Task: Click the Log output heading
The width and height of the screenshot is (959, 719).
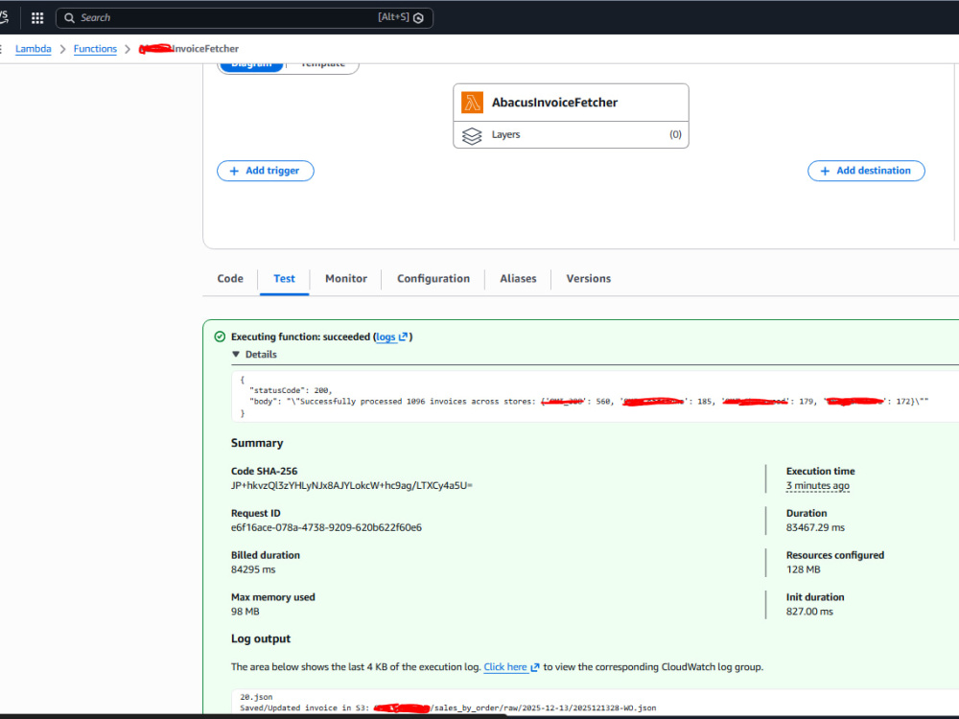Action: point(261,638)
